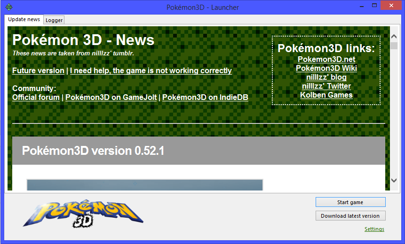Visit the Official forum link
Viewport: 405px width, 244px height.
click(x=36, y=98)
